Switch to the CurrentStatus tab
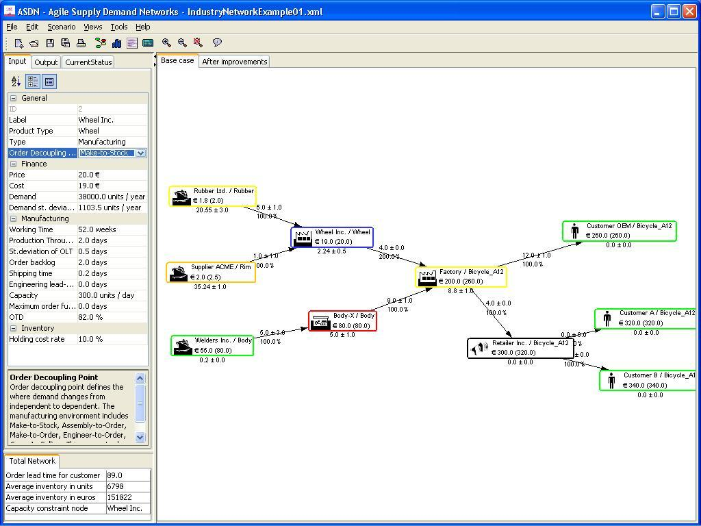 point(88,62)
